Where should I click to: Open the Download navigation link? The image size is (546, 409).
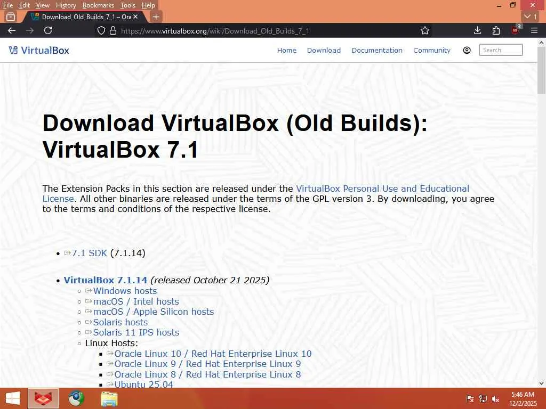pyautogui.click(x=324, y=50)
